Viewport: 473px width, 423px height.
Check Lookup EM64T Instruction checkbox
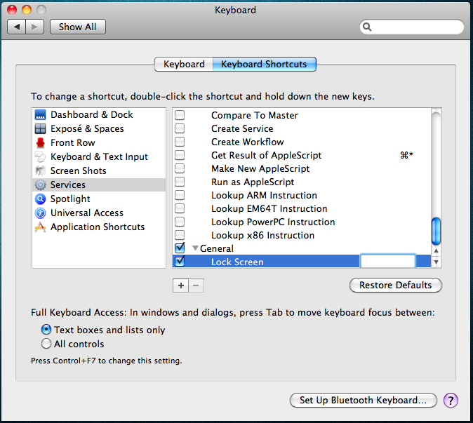point(180,208)
